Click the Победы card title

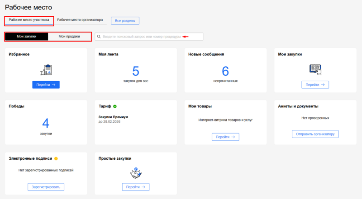[17, 106]
